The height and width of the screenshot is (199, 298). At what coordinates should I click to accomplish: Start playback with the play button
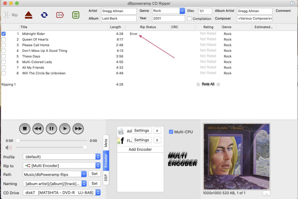(65, 129)
